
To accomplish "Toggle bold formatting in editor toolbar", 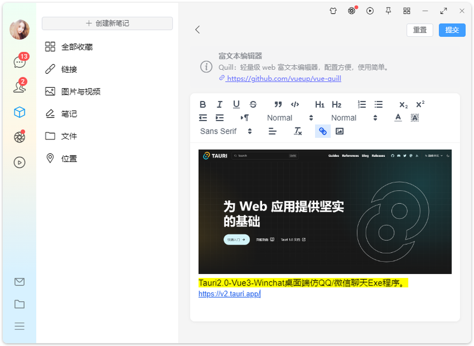I will [203, 104].
